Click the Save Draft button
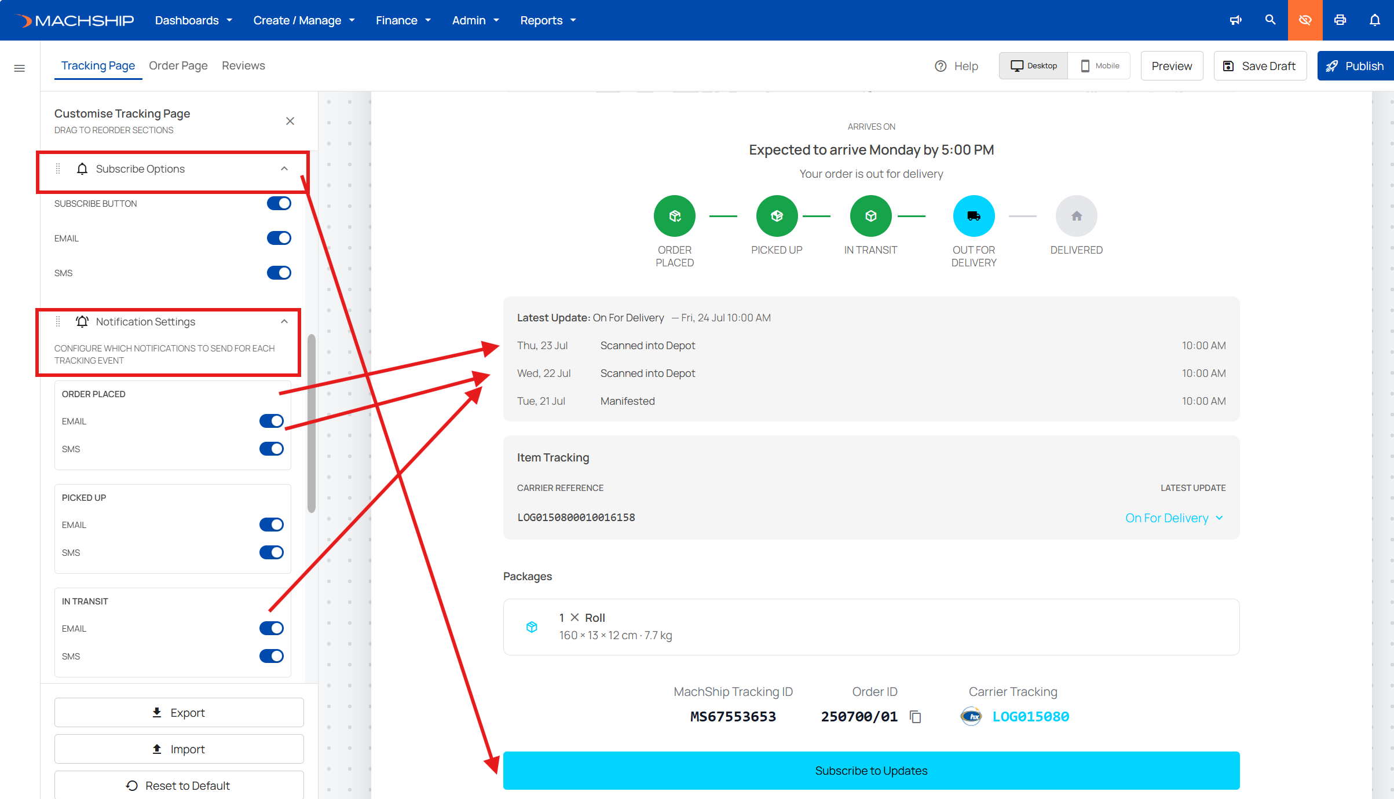This screenshot has height=799, width=1394. (x=1260, y=66)
